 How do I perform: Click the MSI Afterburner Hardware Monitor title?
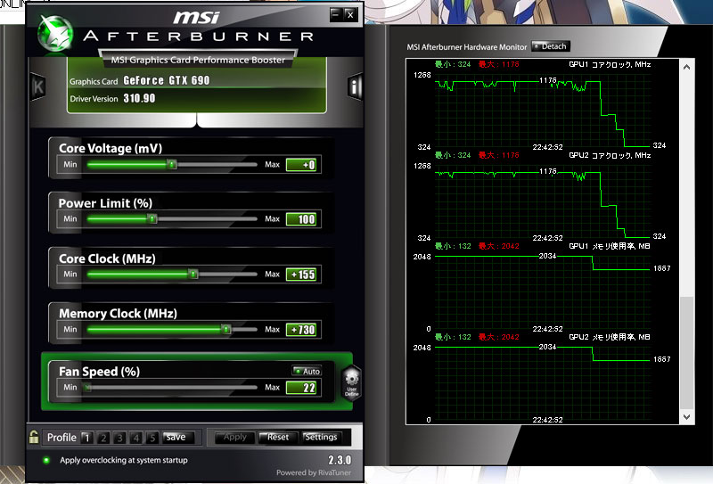(466, 47)
